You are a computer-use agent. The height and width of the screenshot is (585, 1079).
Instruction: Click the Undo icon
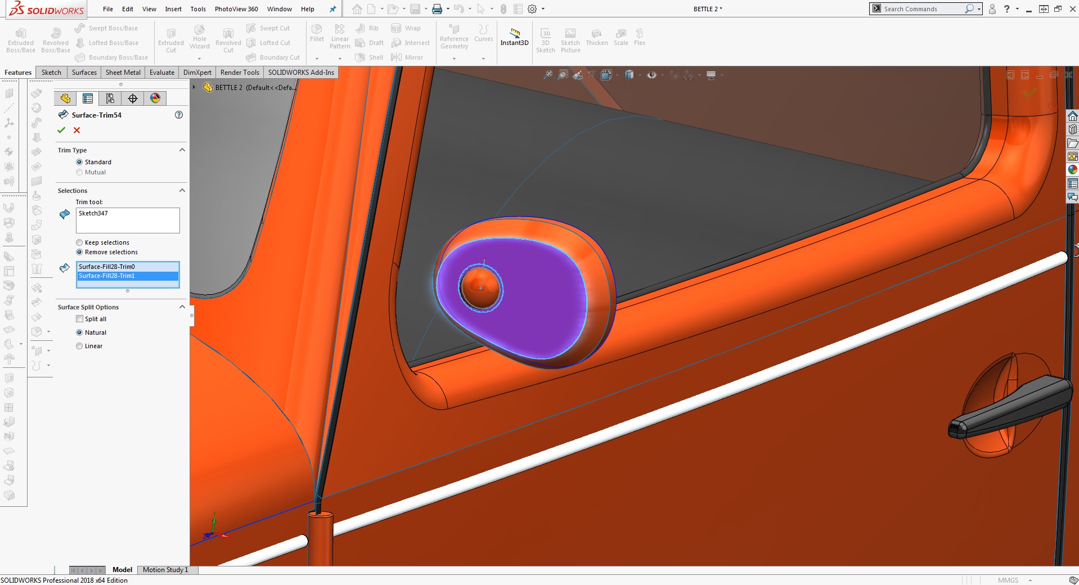coord(458,9)
